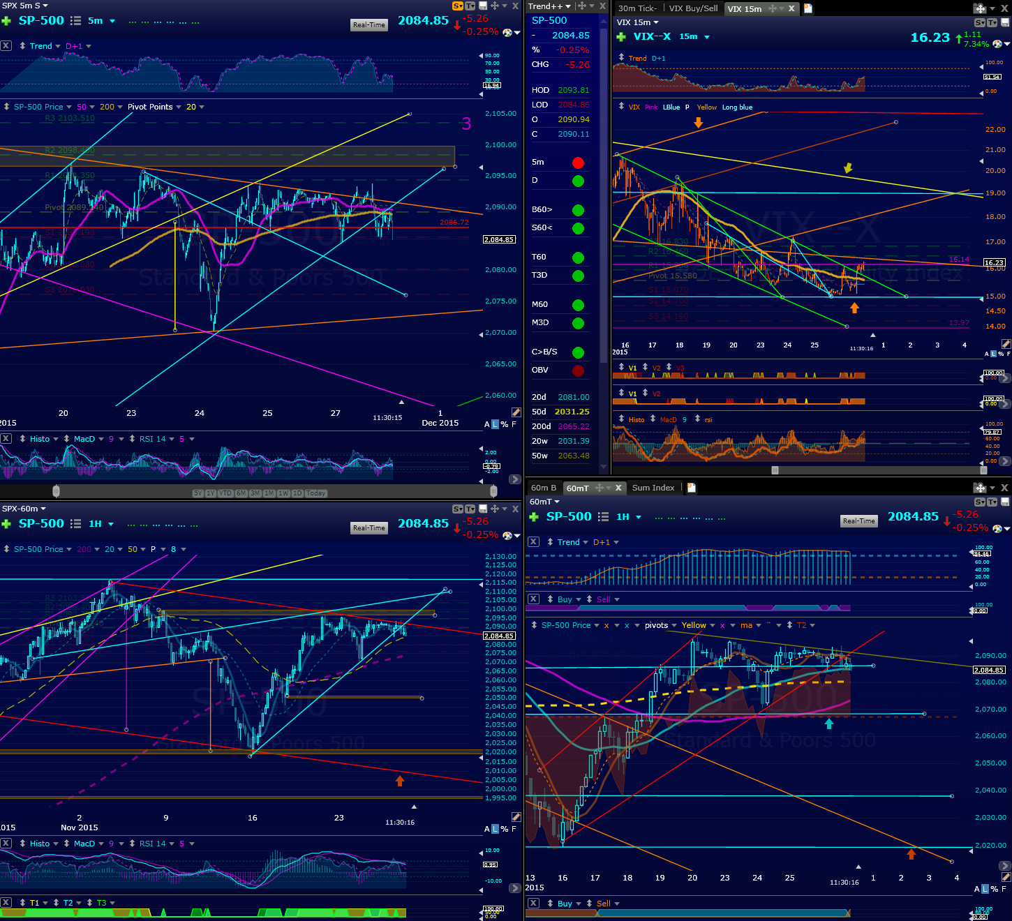Remove Trend indicator pane in SPX 5m chart
This screenshot has width=1012, height=921.
[x=6, y=45]
